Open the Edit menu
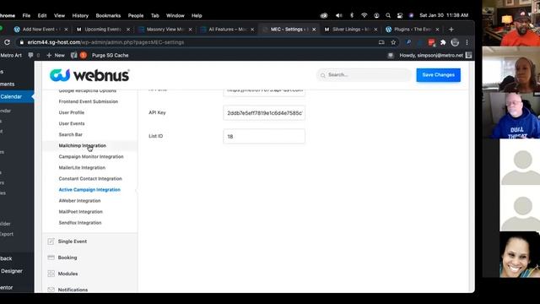The image size is (540, 304). click(x=42, y=15)
